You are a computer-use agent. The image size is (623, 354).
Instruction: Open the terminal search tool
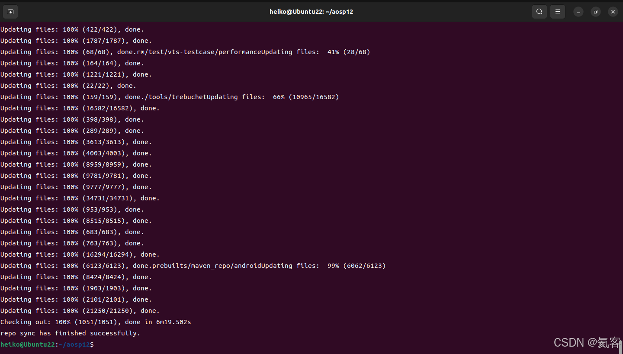point(539,12)
